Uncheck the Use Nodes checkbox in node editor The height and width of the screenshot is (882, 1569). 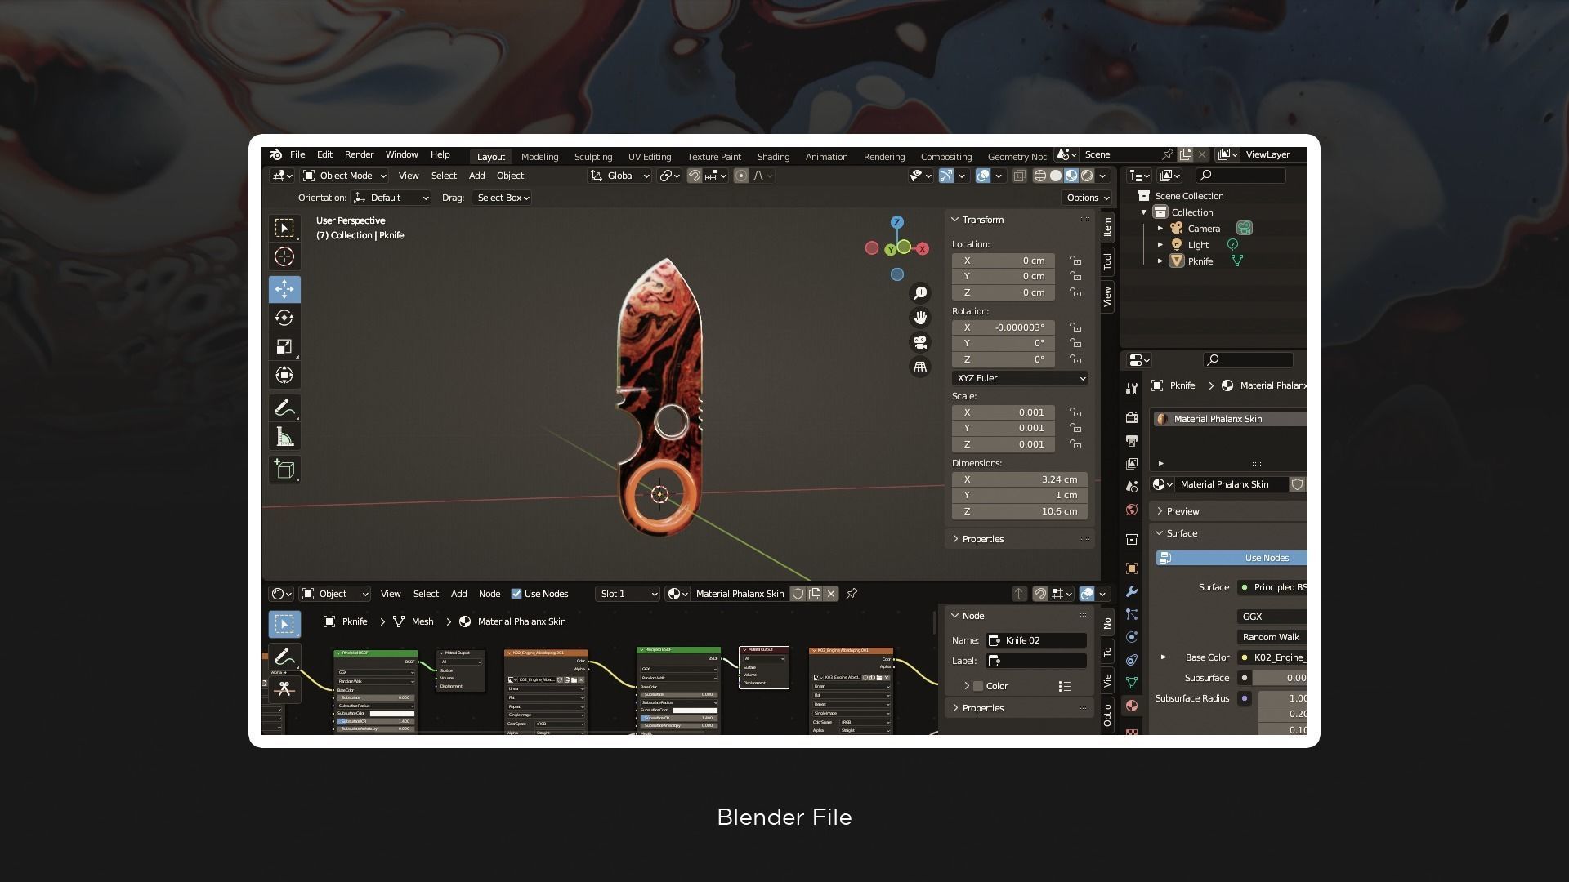click(x=516, y=594)
